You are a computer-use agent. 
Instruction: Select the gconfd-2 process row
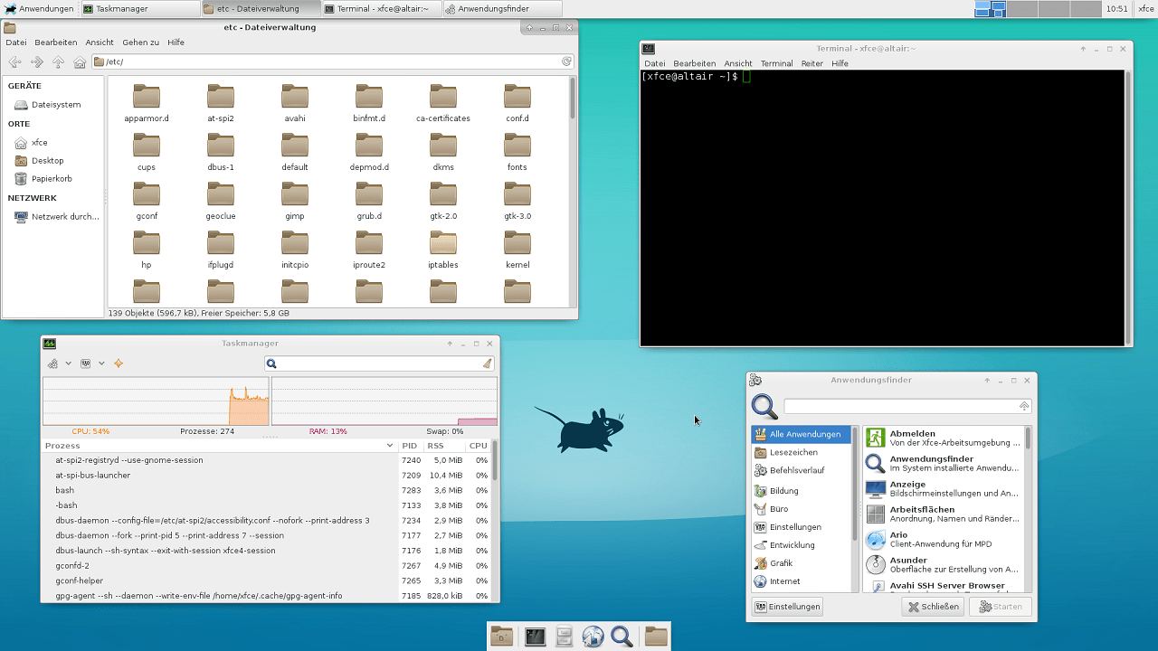181,565
